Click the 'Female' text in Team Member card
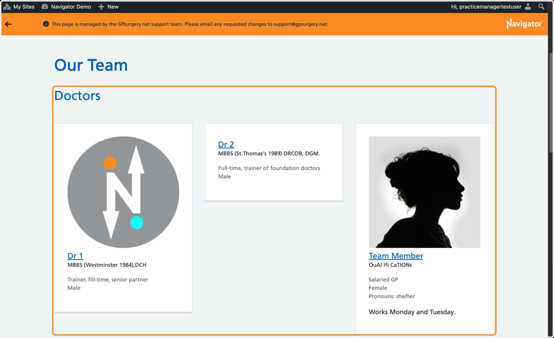Screen dimensions: 554x338 pos(378,288)
